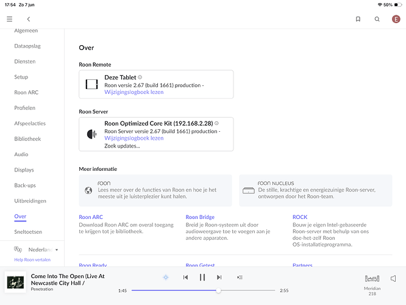406x305 pixels.
Task: Open Roon ARC settings section
Action: pos(26,93)
